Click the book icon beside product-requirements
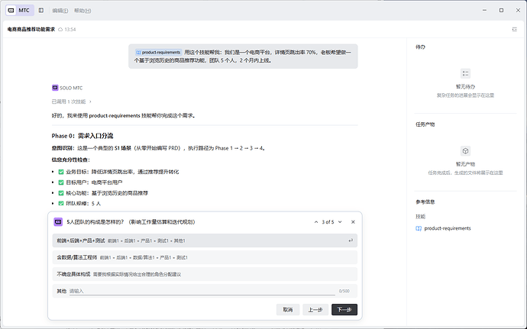527x329 pixels. pos(419,228)
